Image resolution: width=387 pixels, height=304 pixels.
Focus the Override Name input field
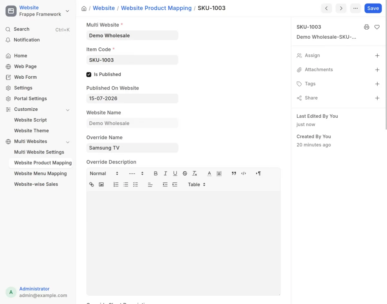pos(132,148)
